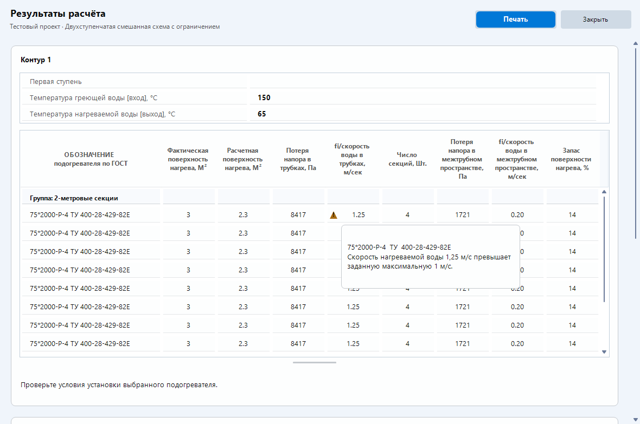Click the Проверьте условия установки выбранного подогревателя note

[x=119, y=385]
